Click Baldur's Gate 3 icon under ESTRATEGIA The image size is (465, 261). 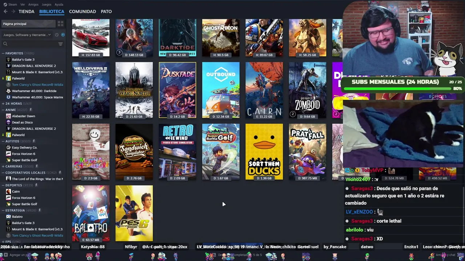click(8, 223)
